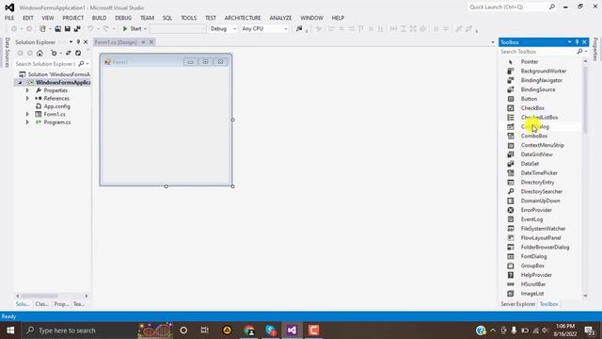Collapse the WindowsFormsApplication project node
Viewport: 602px width, 339px height.
[x=20, y=83]
